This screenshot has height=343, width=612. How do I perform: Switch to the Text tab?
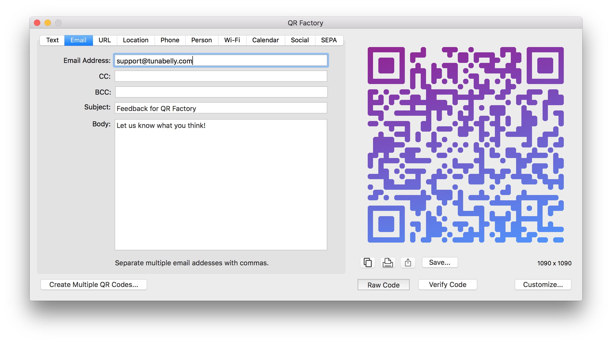[x=52, y=40]
